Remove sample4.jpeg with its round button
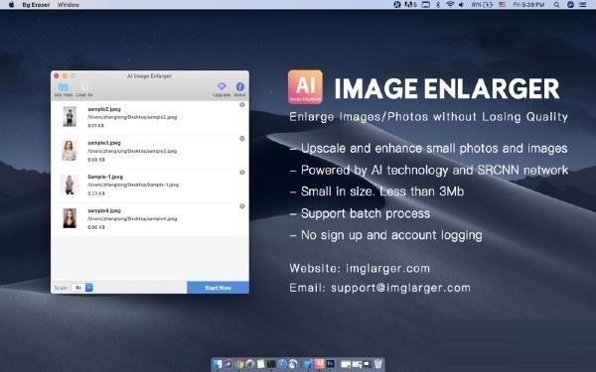The height and width of the screenshot is (372, 596). [x=242, y=206]
